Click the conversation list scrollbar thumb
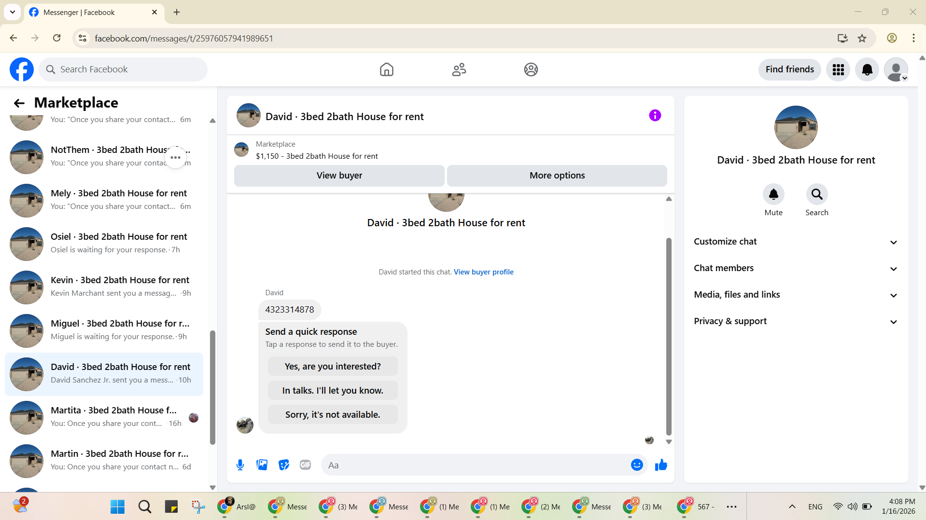This screenshot has width=926, height=520. (212, 387)
